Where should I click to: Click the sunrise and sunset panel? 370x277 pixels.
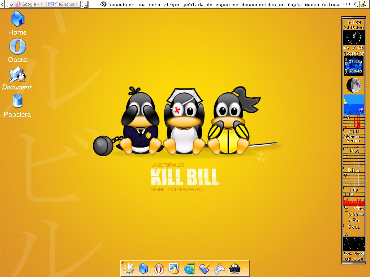[x=353, y=66]
